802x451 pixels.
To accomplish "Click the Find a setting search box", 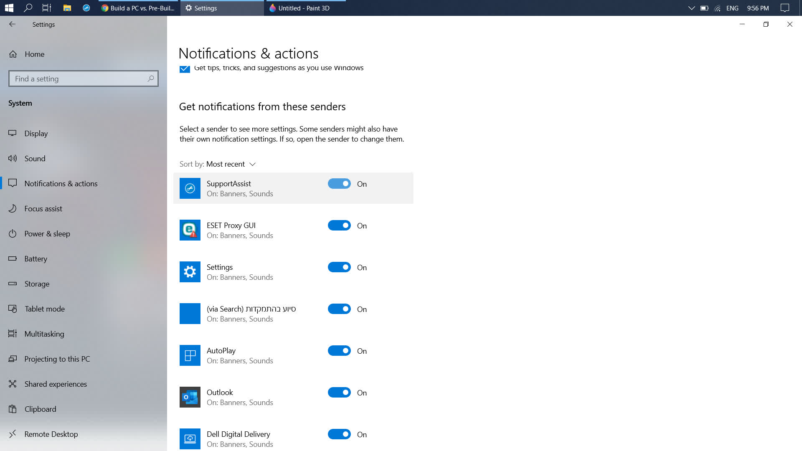I will tap(84, 79).
